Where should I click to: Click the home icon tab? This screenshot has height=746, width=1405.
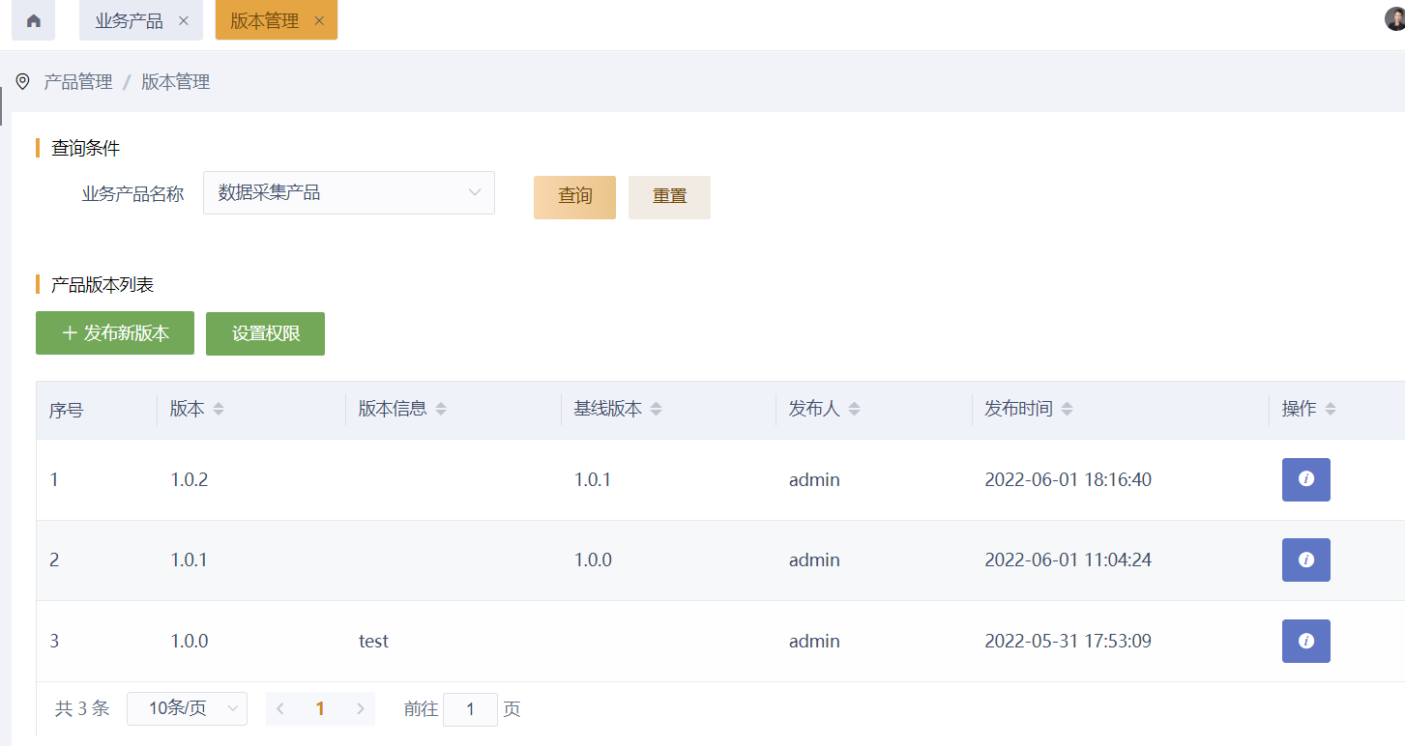tap(34, 20)
